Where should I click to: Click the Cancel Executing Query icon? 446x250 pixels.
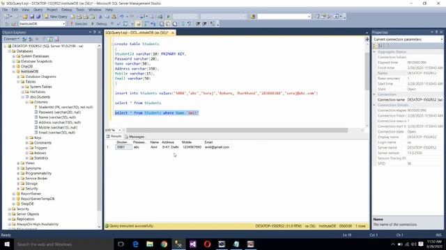click(x=112, y=24)
